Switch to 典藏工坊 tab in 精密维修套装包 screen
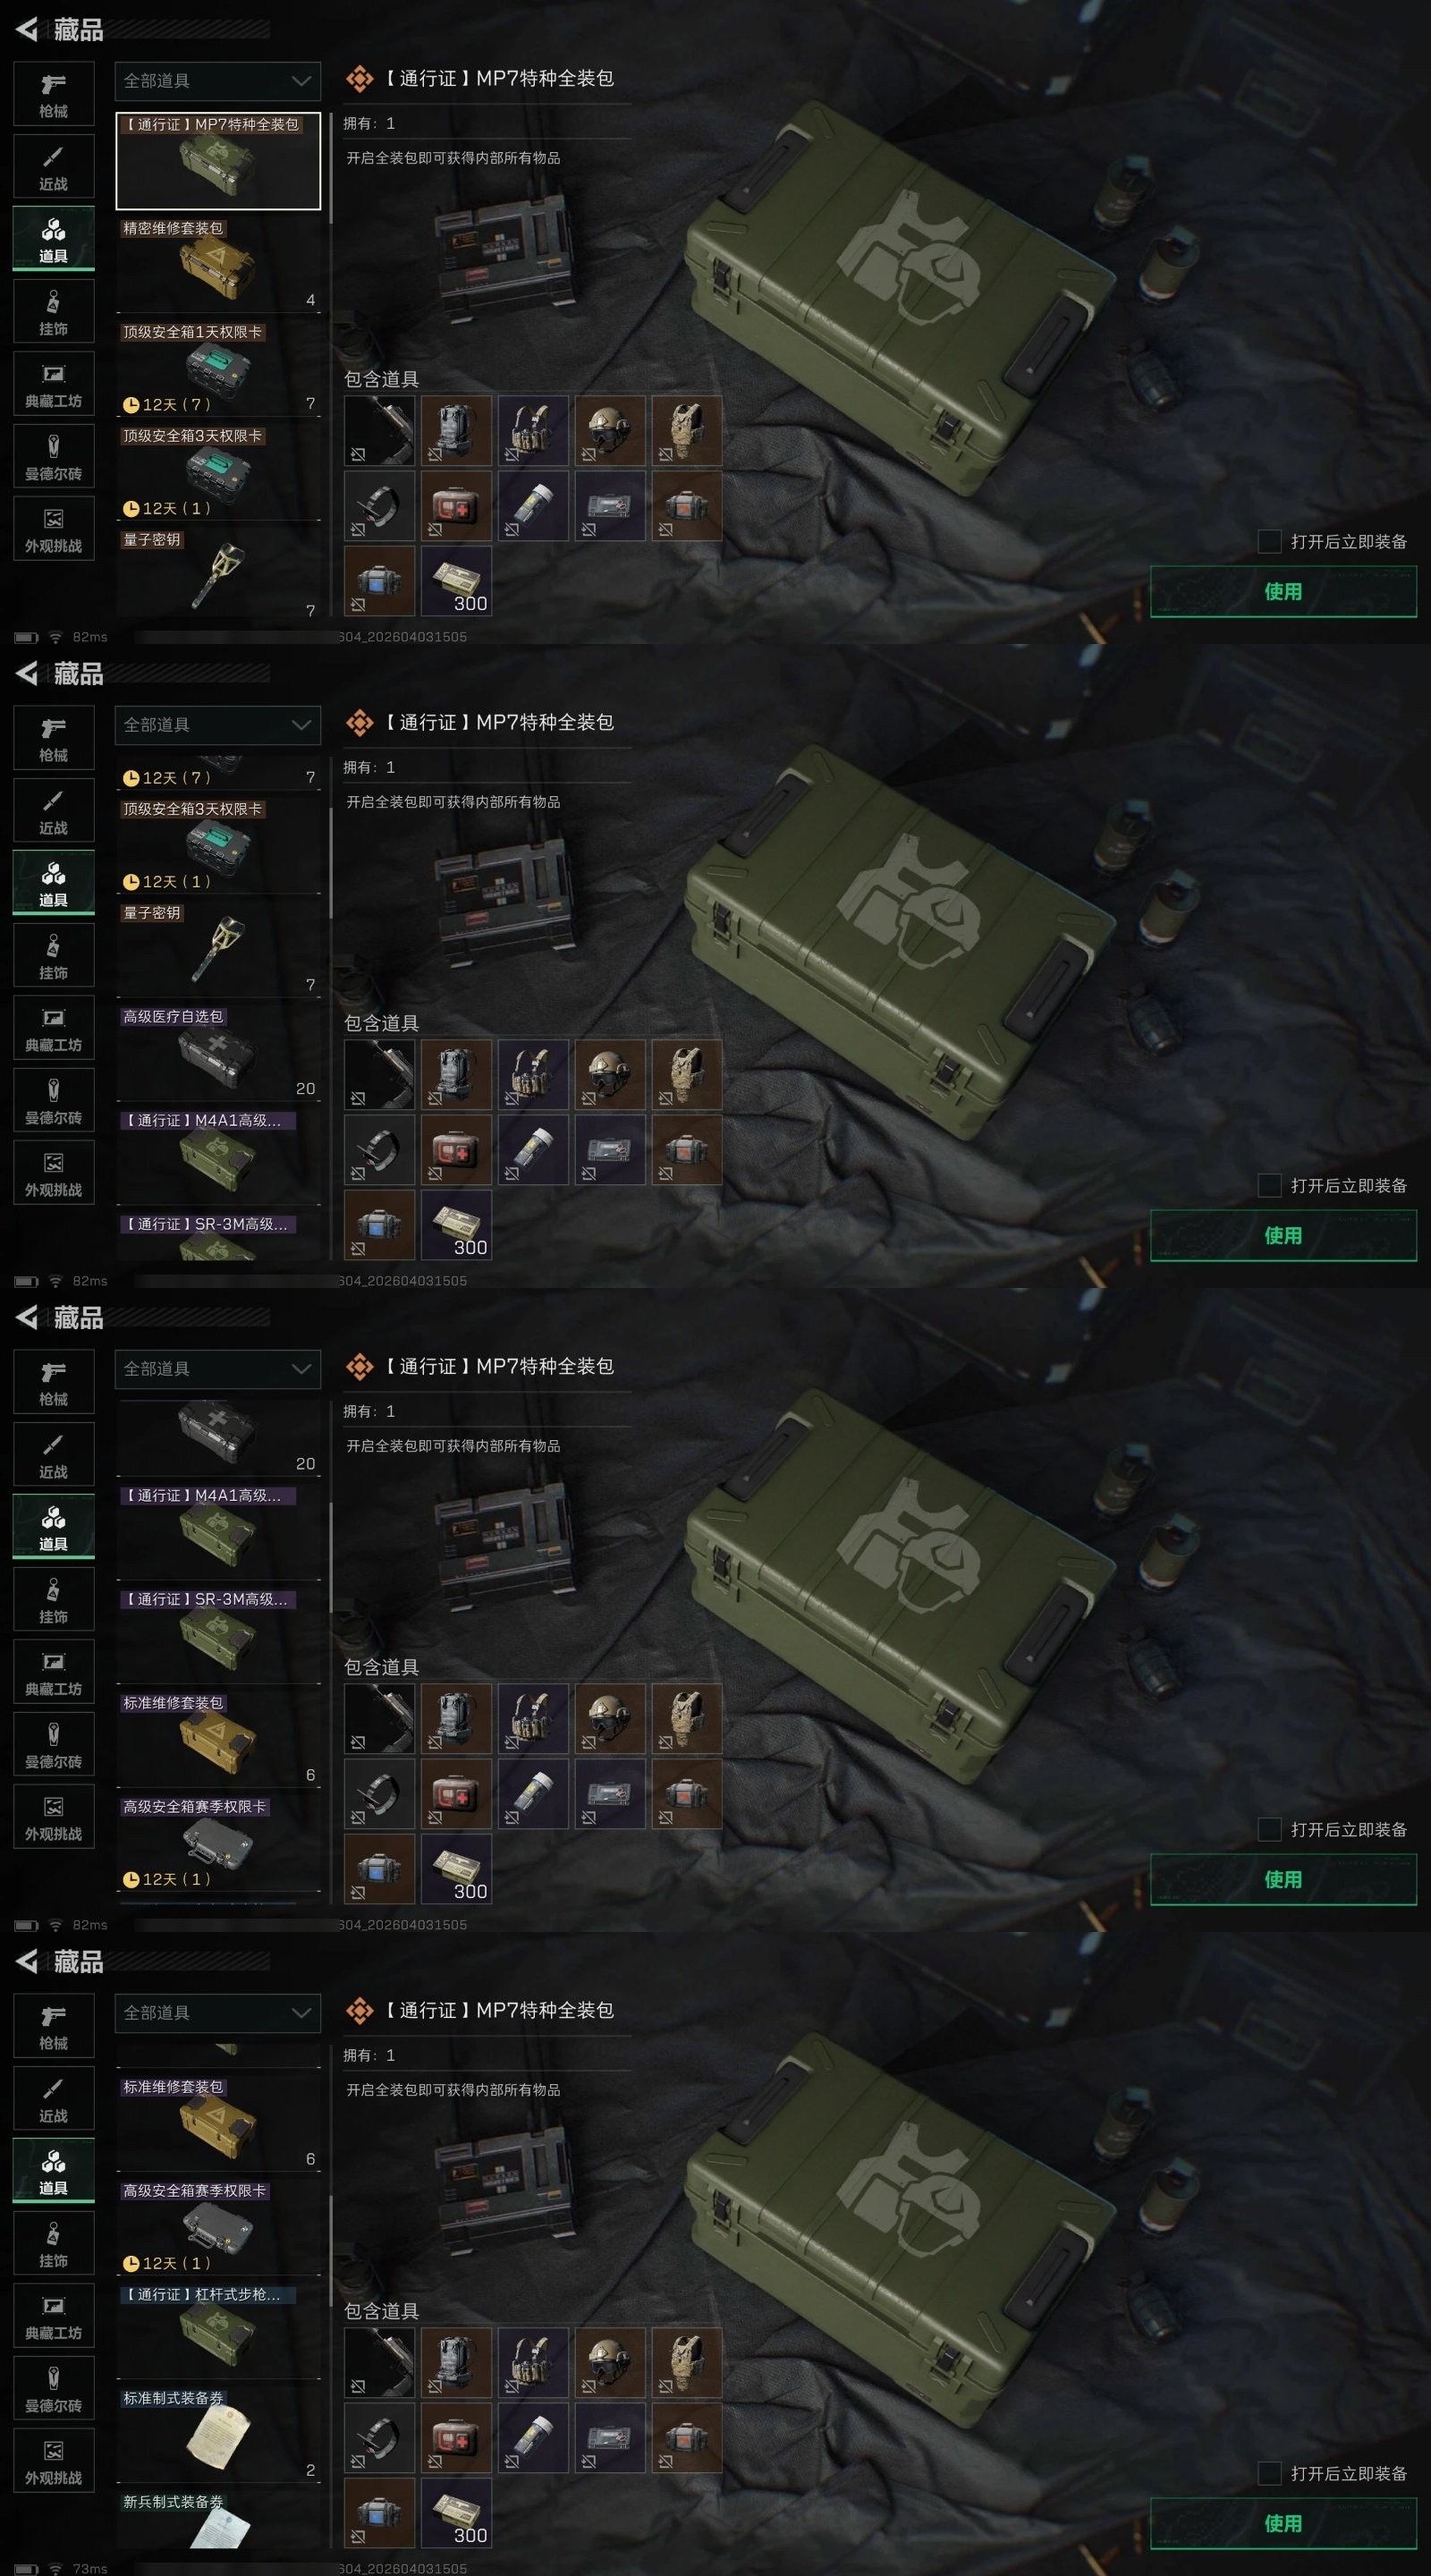1431x2576 pixels. click(54, 384)
